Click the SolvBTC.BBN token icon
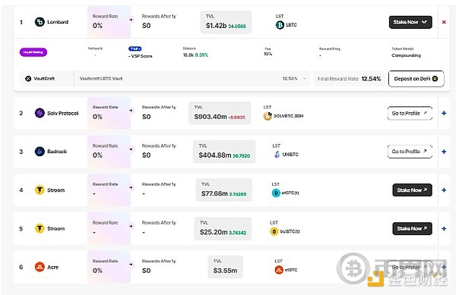 click(268, 116)
